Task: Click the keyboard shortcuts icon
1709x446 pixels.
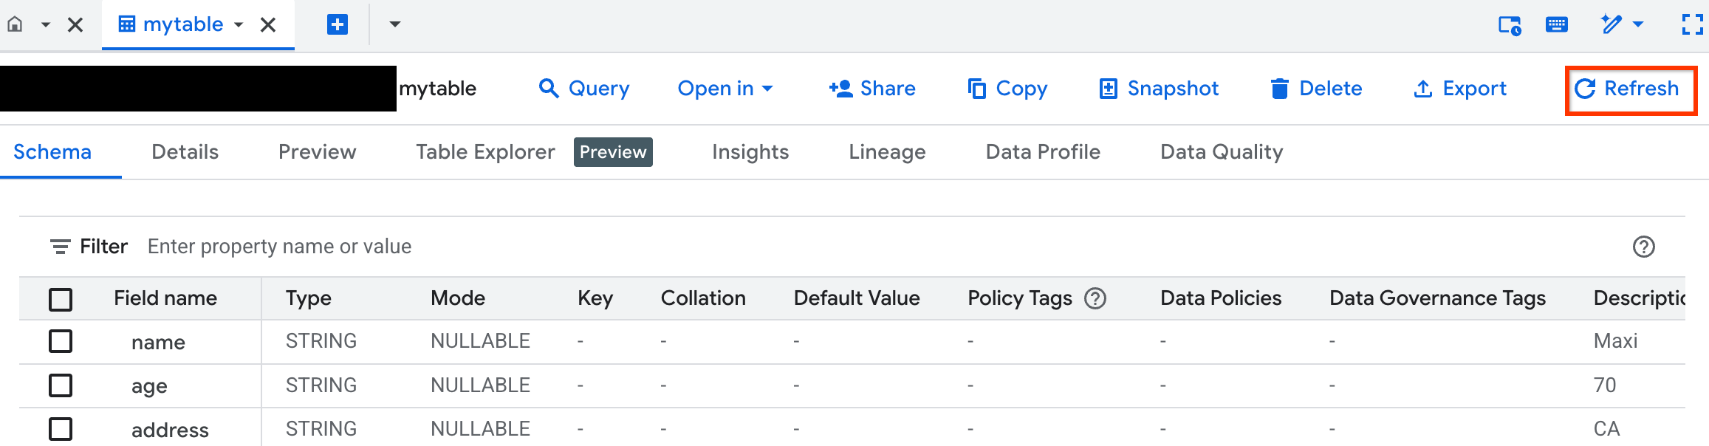Action: click(x=1556, y=24)
